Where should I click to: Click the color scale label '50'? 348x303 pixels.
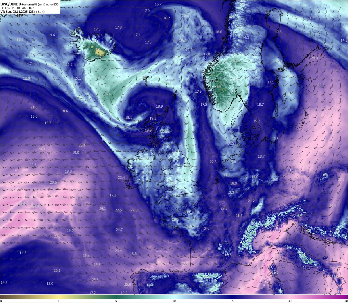coord(346,301)
